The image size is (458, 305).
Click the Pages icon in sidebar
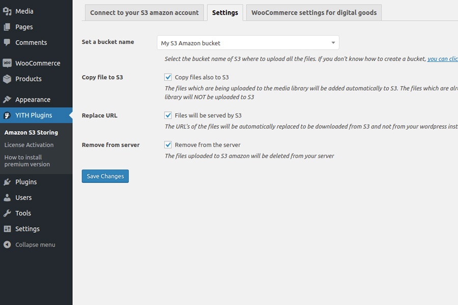7,27
